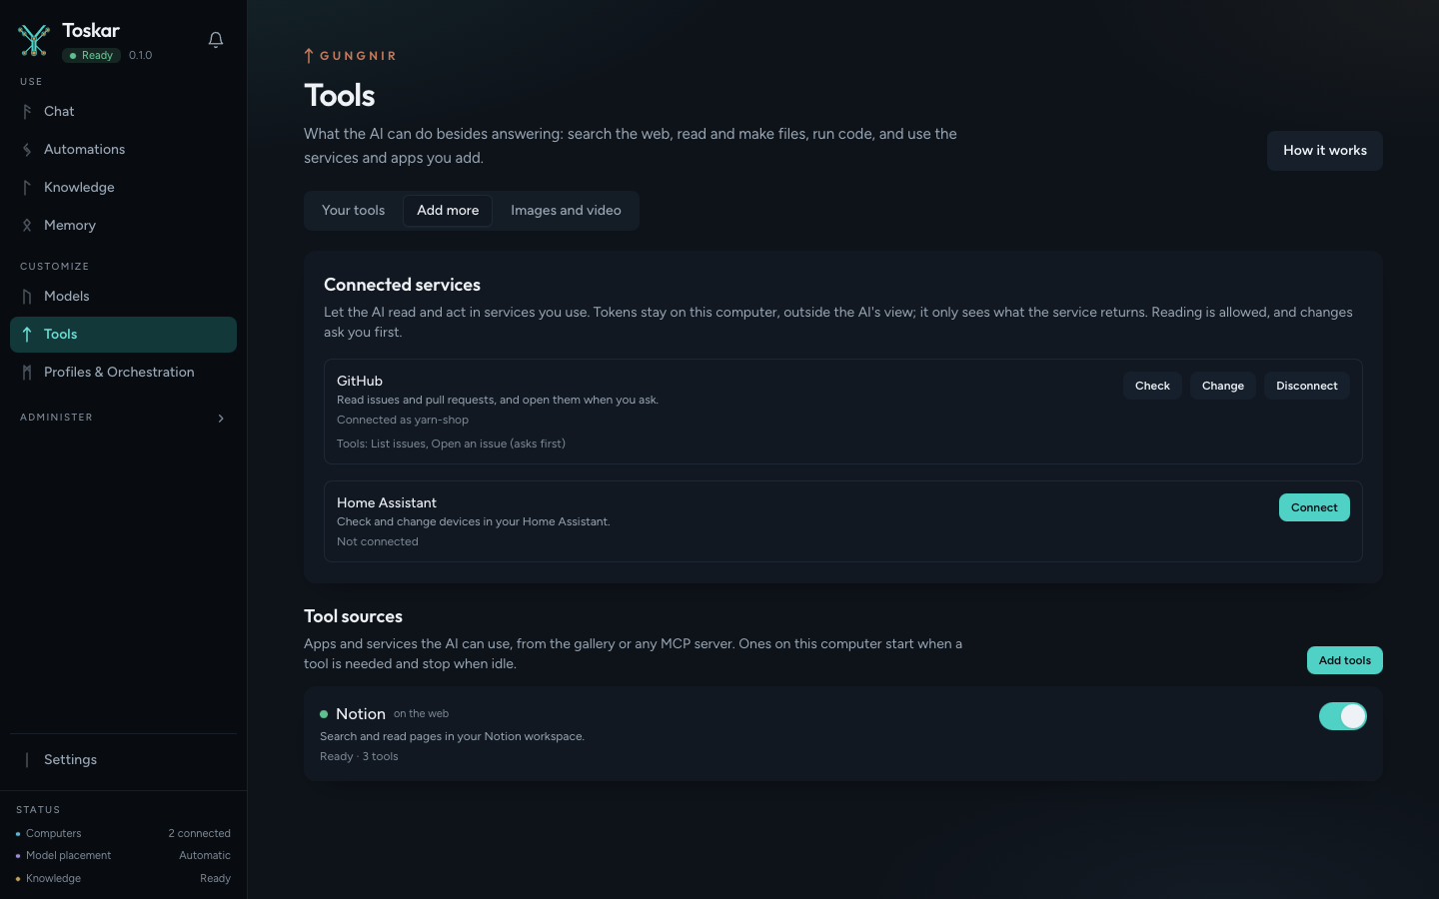This screenshot has width=1439, height=899.
Task: Click the Computers status row
Action: point(123,833)
